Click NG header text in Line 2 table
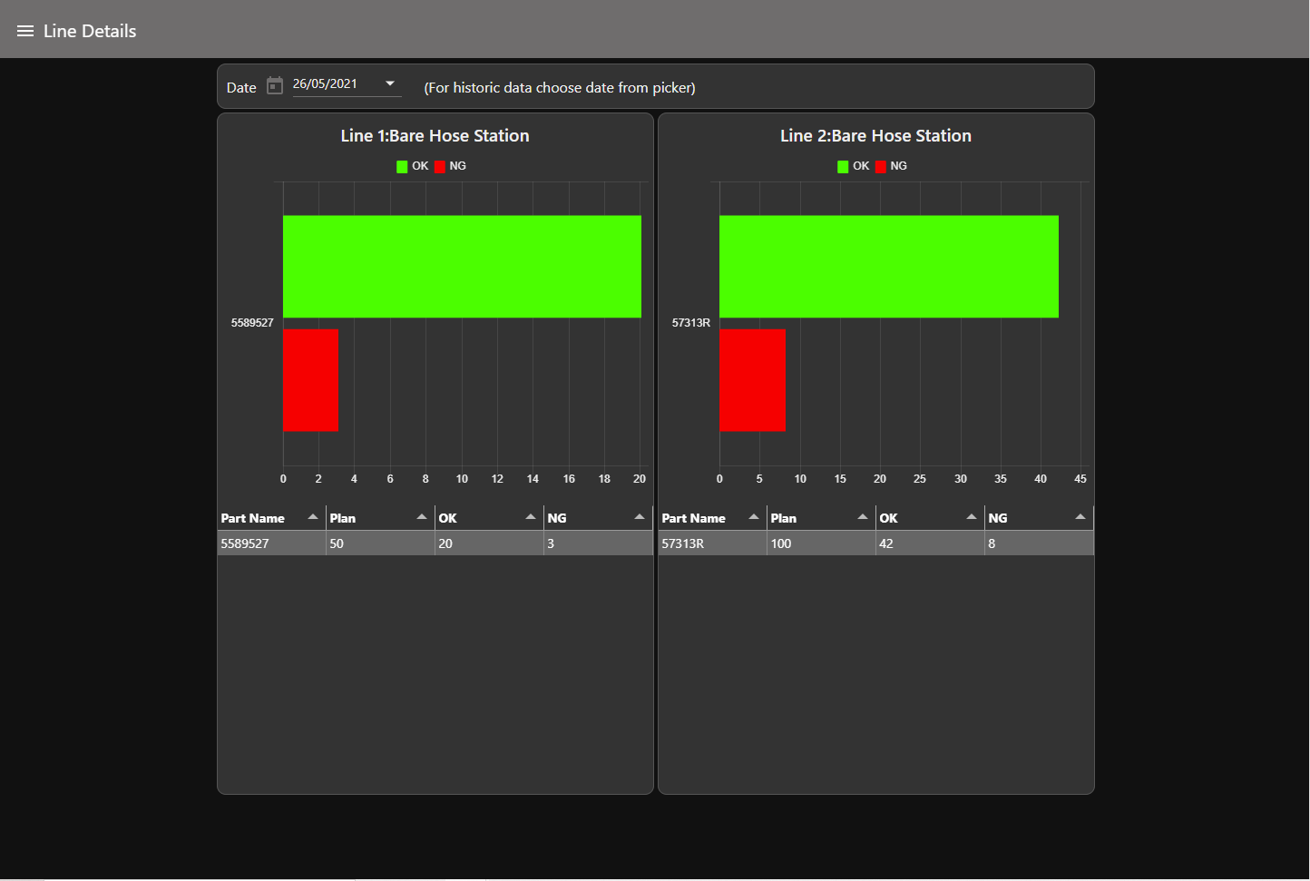Viewport: 1310px width, 881px height. (x=998, y=518)
